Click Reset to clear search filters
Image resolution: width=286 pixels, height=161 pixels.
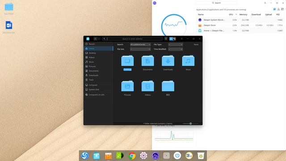[x=196, y=45]
